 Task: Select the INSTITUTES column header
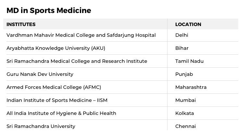[x=21, y=24]
